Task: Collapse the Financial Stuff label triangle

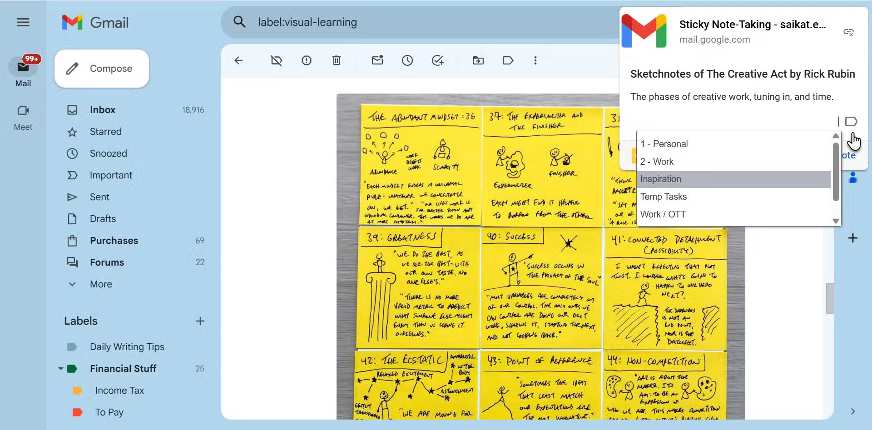Action: pyautogui.click(x=60, y=369)
